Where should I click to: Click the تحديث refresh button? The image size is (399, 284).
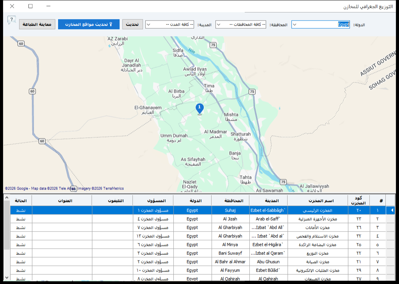point(132,25)
